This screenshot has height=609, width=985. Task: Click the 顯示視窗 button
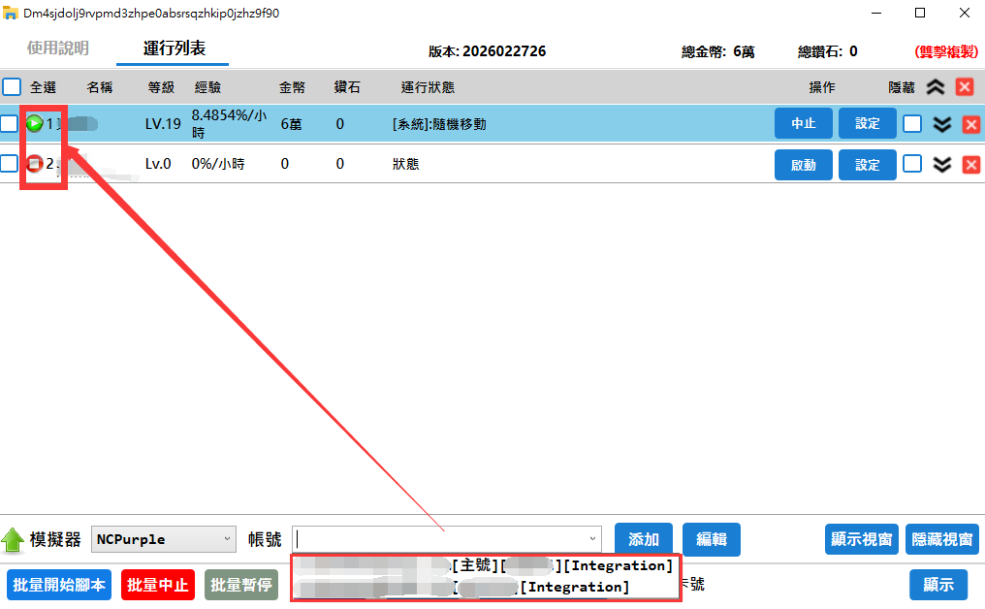861,539
